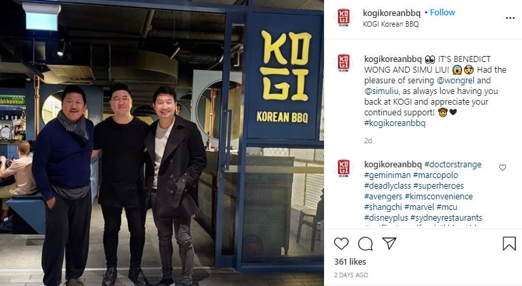Open the #kogikoreanbbq hashtag in caption
The width and height of the screenshot is (522, 286).
coord(395,123)
